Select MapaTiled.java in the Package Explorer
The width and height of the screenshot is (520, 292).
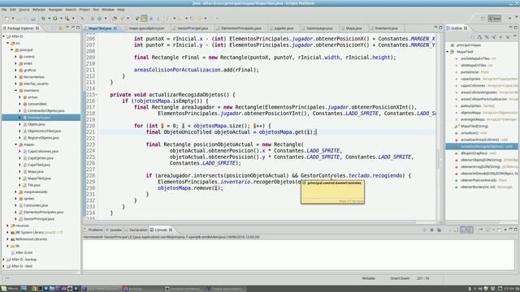(39, 178)
